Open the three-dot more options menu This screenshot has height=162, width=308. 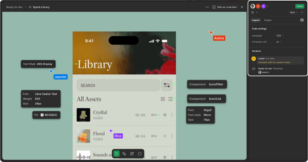coord(207,7)
